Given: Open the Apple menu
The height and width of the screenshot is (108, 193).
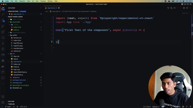Looking at the screenshot, I should (2, 1).
